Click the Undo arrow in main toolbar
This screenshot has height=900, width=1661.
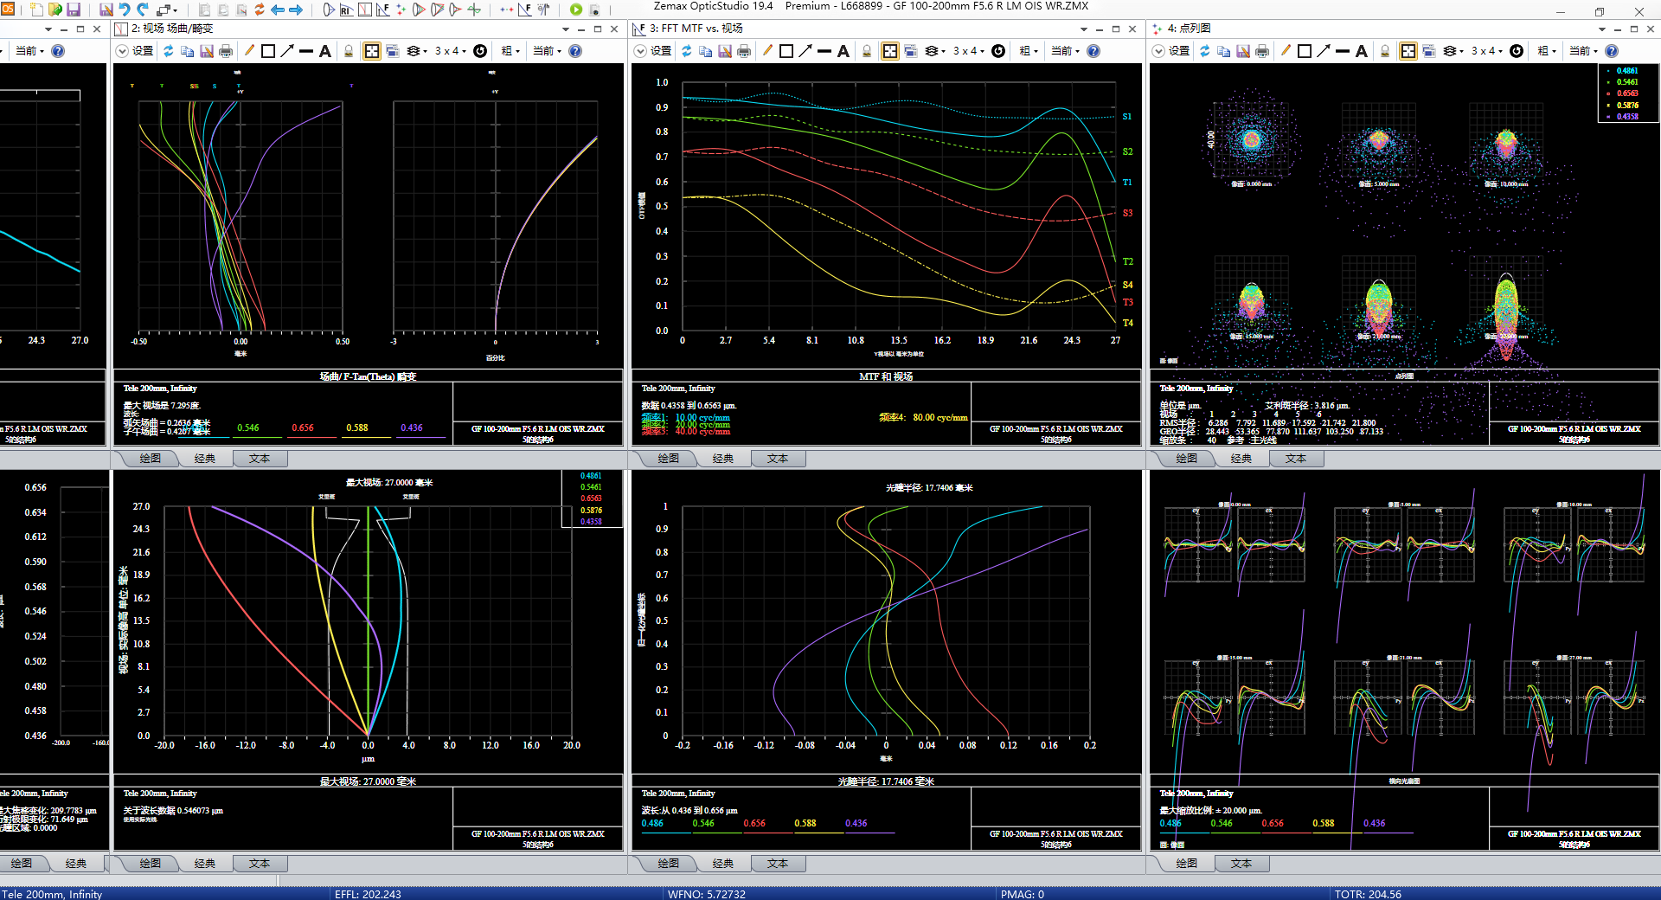coord(125,10)
